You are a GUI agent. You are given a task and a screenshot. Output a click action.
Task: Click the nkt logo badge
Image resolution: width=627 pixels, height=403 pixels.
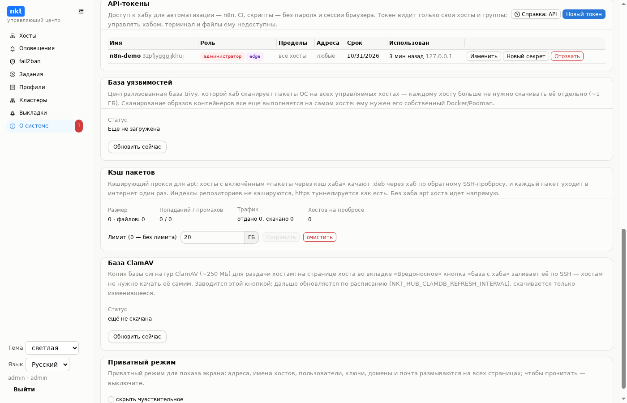pos(16,11)
